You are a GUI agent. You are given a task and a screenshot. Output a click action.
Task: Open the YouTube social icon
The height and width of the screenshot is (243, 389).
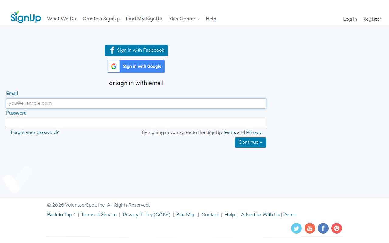pyautogui.click(x=310, y=228)
